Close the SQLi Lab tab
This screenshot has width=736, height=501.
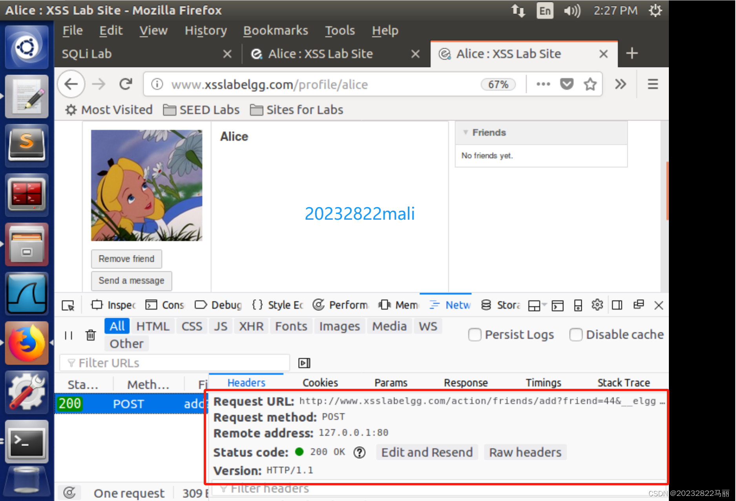pyautogui.click(x=227, y=54)
